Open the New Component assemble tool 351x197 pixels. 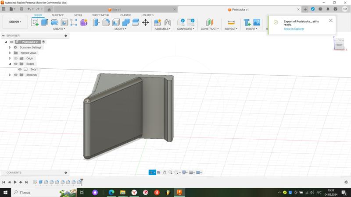(158, 22)
